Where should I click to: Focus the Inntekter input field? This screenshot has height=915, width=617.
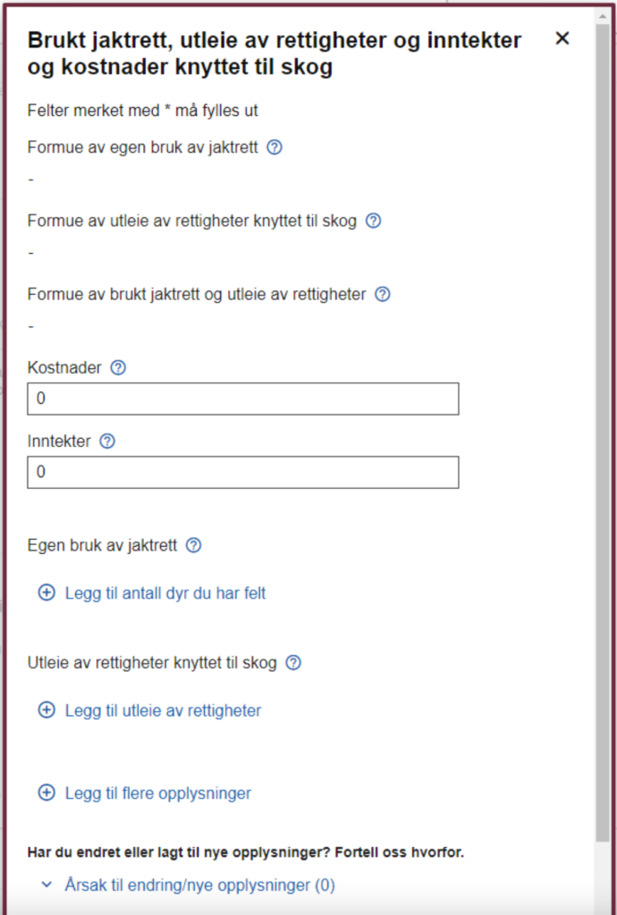[x=243, y=473]
